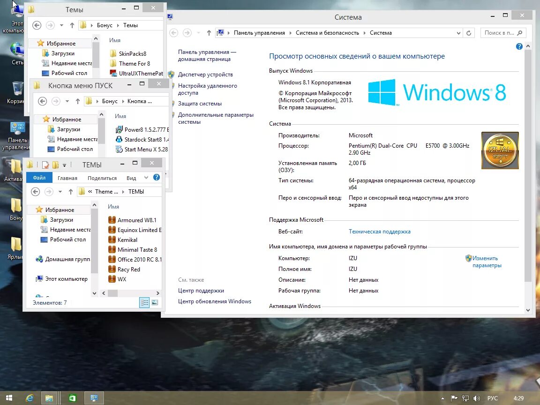Click the IZUAL SOFT OEM logo
540x405 pixels.
click(500, 150)
